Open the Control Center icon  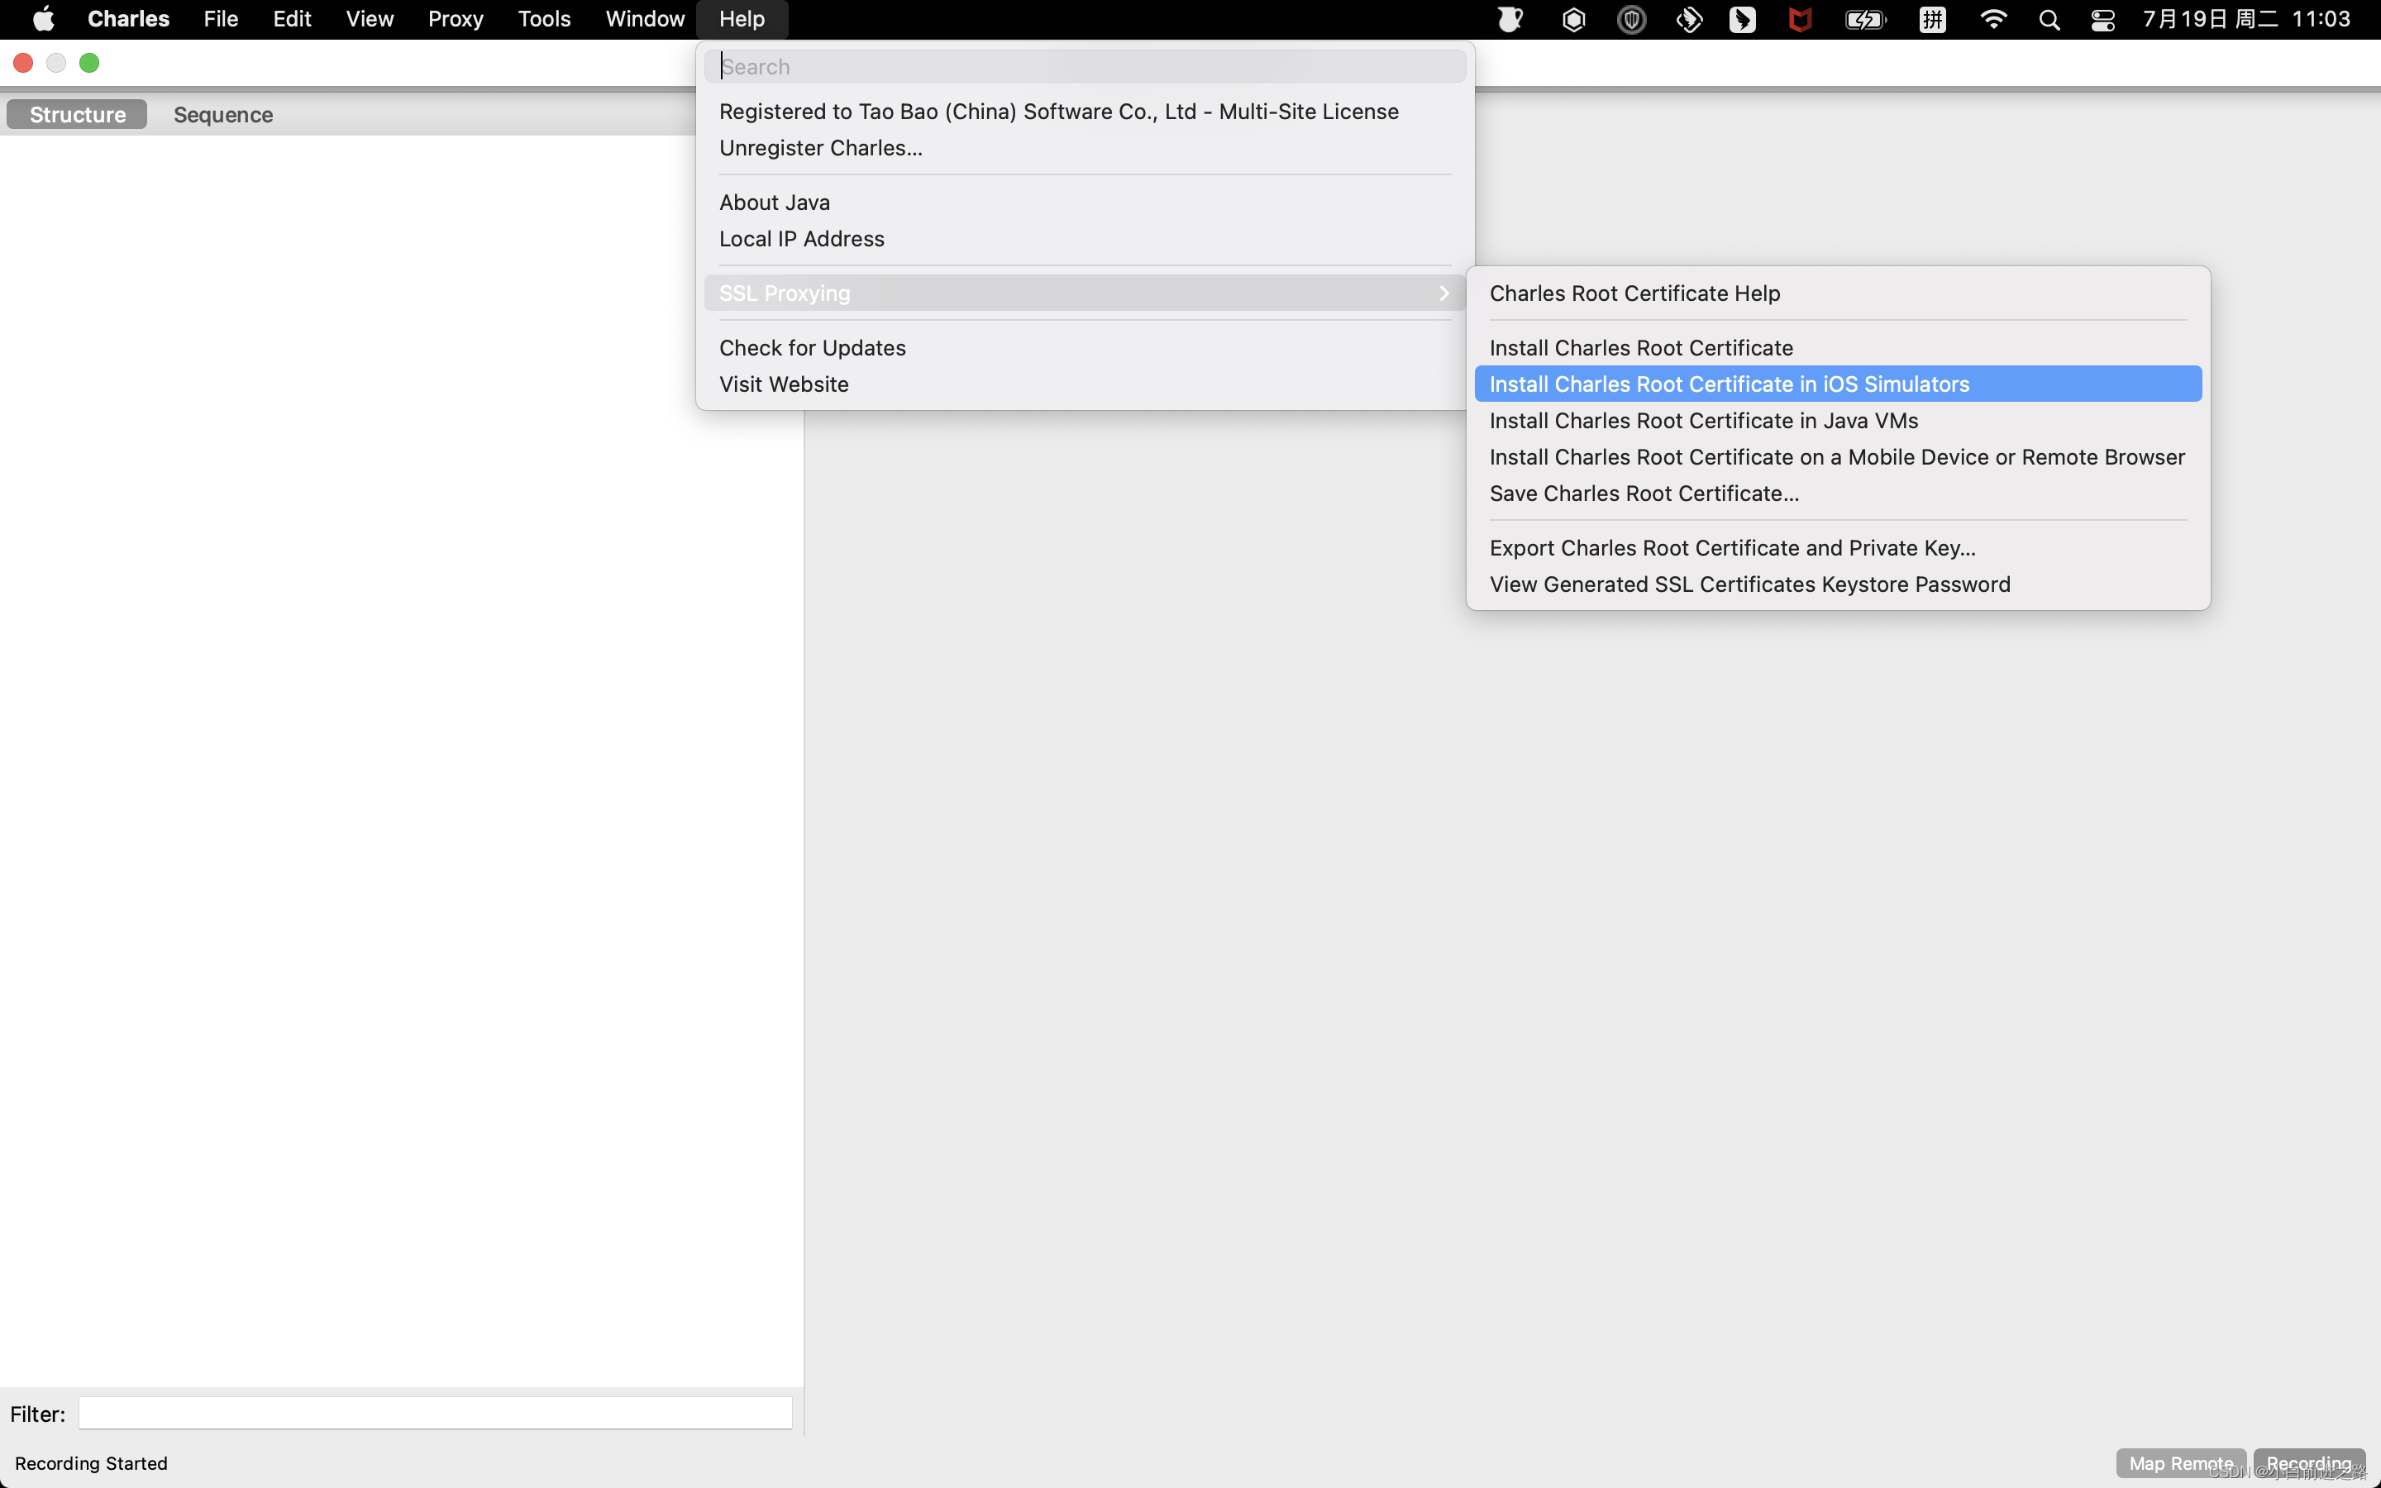2103,20
